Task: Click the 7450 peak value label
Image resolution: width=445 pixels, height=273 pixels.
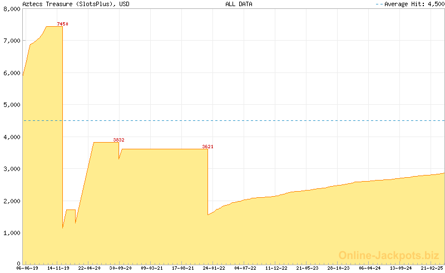Action: 63,24
